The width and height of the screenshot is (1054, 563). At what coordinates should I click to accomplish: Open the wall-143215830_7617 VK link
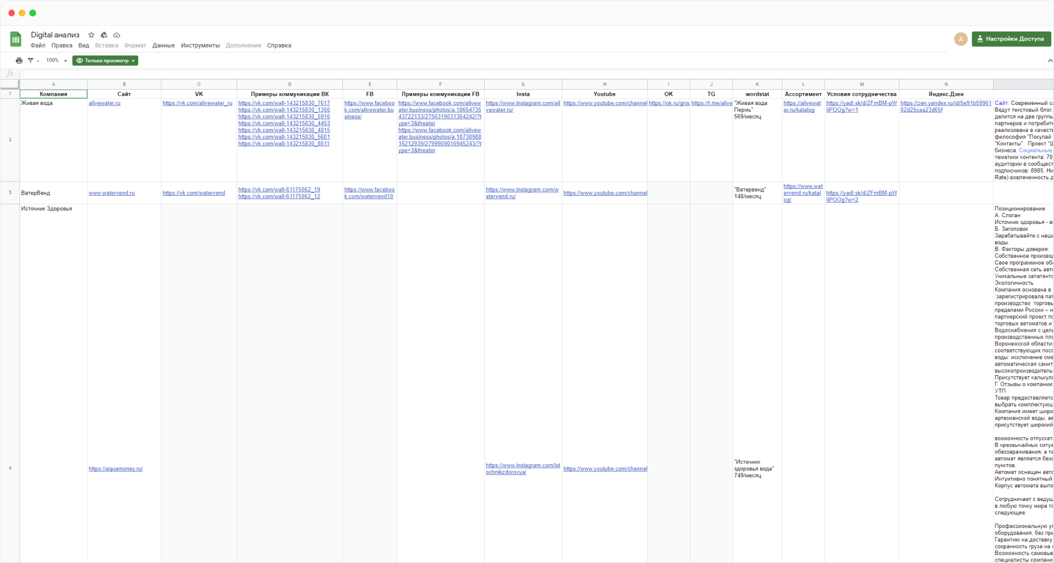tap(284, 103)
